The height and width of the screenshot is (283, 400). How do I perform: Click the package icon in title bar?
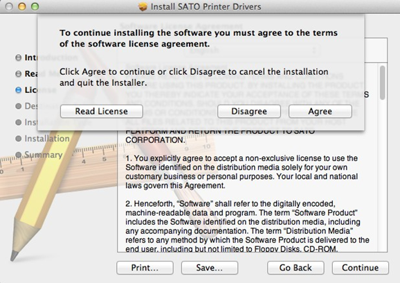143,7
